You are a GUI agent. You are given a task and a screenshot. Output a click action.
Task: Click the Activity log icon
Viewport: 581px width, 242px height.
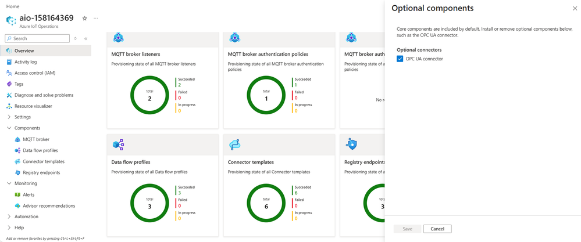[x=9, y=62]
